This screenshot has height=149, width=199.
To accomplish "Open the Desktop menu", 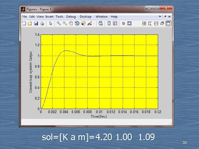I will coord(85,17).
